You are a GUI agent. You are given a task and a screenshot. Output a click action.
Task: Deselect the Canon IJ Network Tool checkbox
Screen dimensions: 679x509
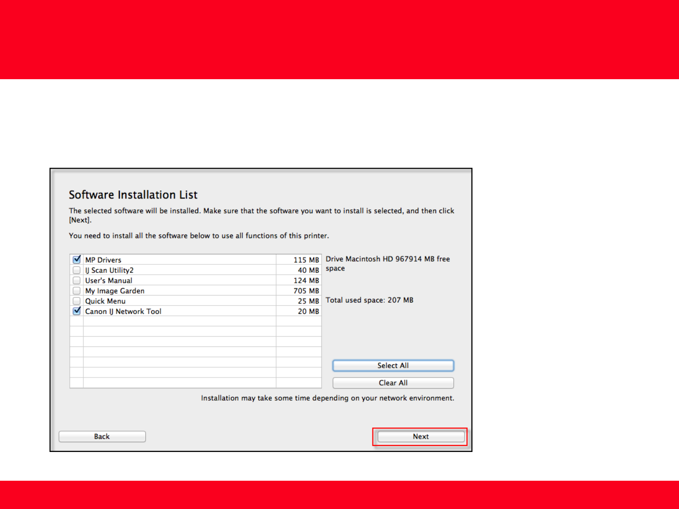point(77,311)
